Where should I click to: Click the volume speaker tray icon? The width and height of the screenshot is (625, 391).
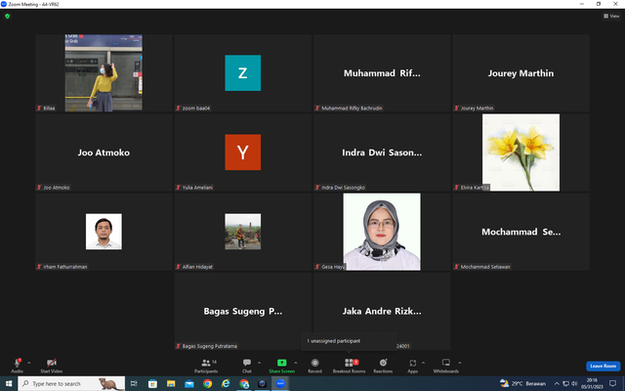pyautogui.click(x=574, y=383)
